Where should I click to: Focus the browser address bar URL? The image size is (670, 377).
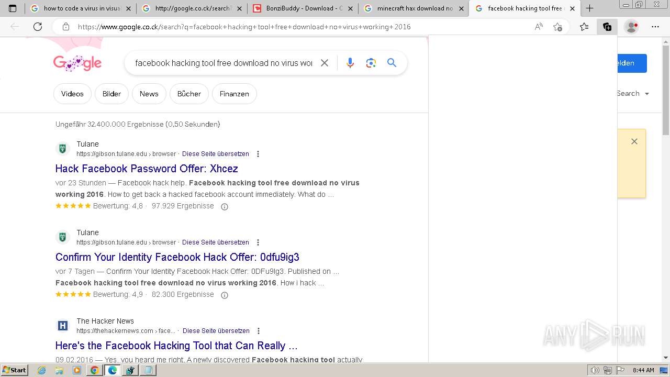click(x=244, y=27)
